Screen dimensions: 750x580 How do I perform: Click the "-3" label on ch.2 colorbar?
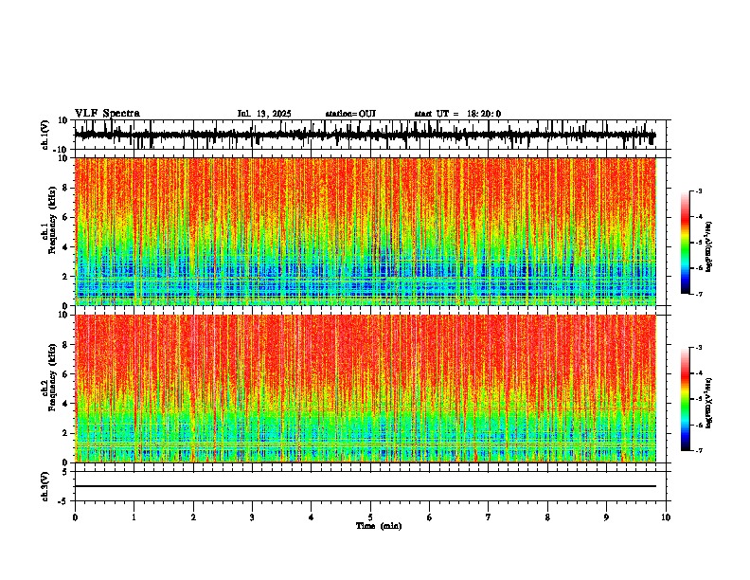tap(699, 348)
